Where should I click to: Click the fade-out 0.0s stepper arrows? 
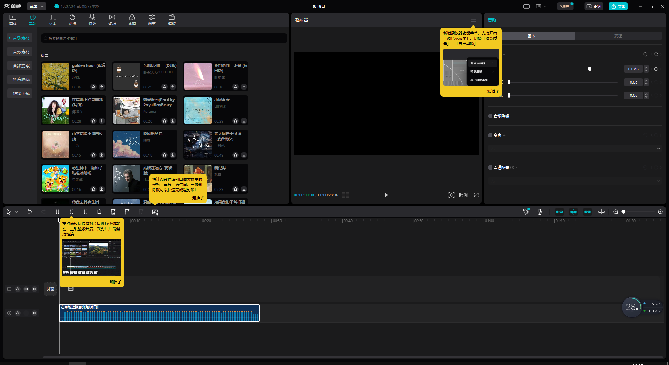click(x=646, y=95)
